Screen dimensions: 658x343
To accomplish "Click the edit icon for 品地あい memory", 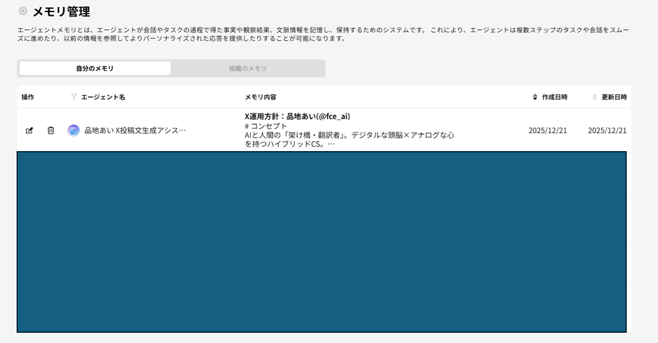I will pos(29,131).
